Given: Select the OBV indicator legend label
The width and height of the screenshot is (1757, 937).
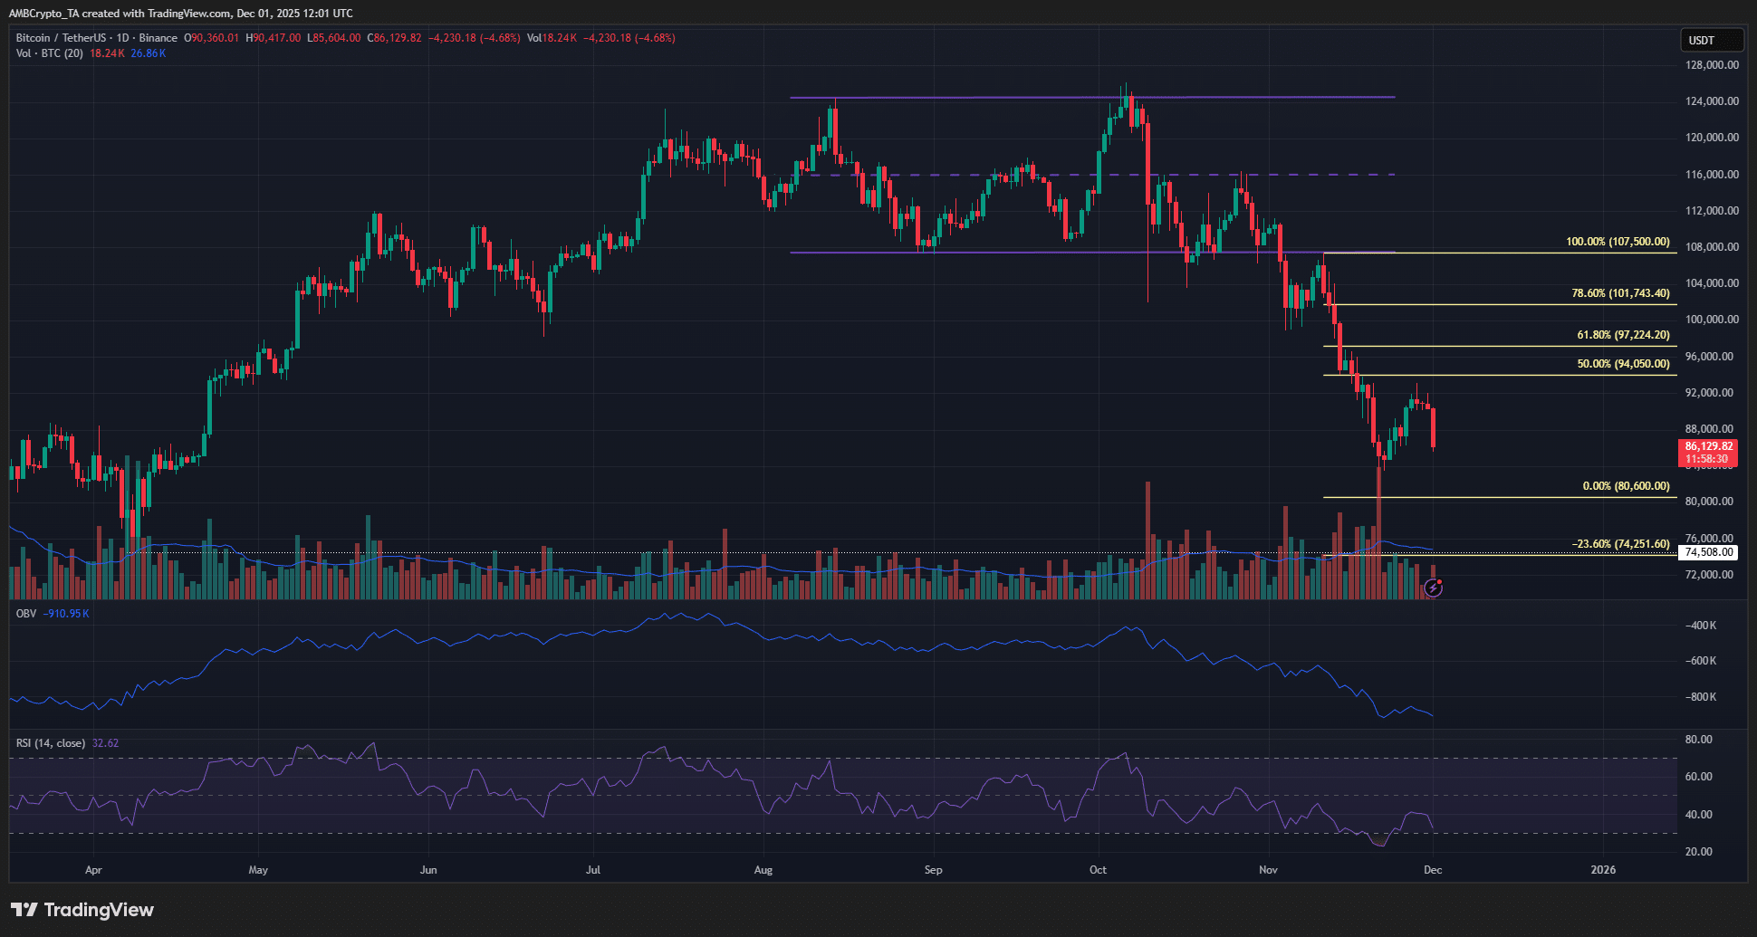Looking at the screenshot, I should (x=26, y=614).
